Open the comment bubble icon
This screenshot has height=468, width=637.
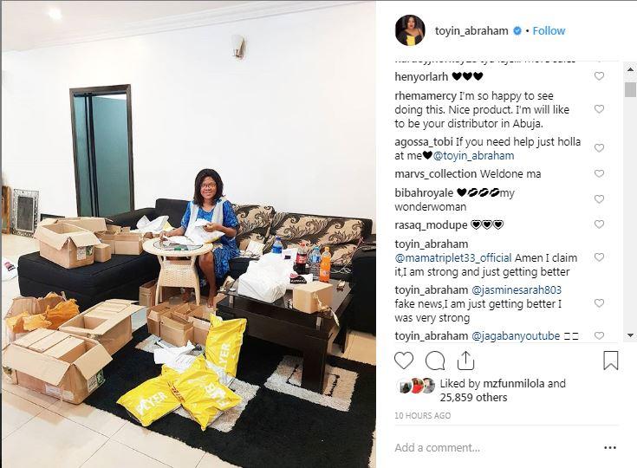coord(435,361)
